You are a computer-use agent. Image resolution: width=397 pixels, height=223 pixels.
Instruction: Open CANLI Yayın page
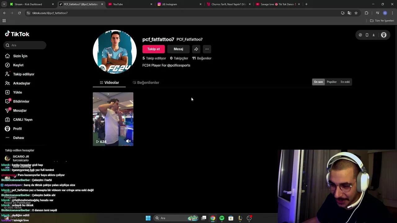23,120
